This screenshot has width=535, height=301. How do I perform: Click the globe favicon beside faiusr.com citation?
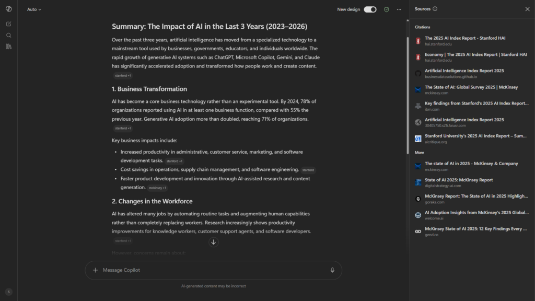point(418,122)
